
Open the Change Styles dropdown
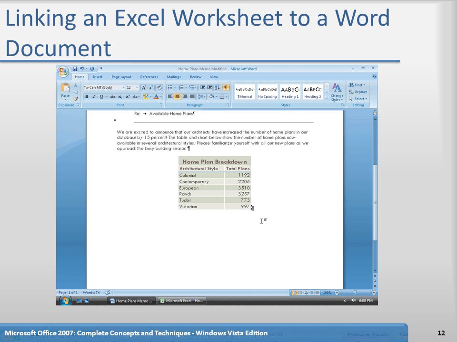click(337, 92)
